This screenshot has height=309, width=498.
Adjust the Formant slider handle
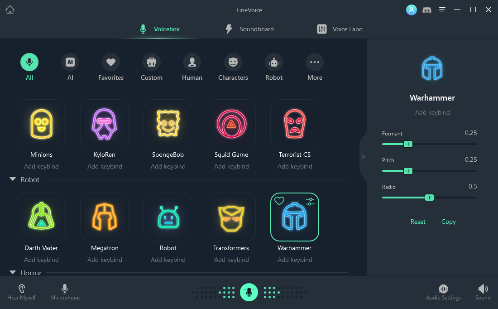click(x=408, y=144)
